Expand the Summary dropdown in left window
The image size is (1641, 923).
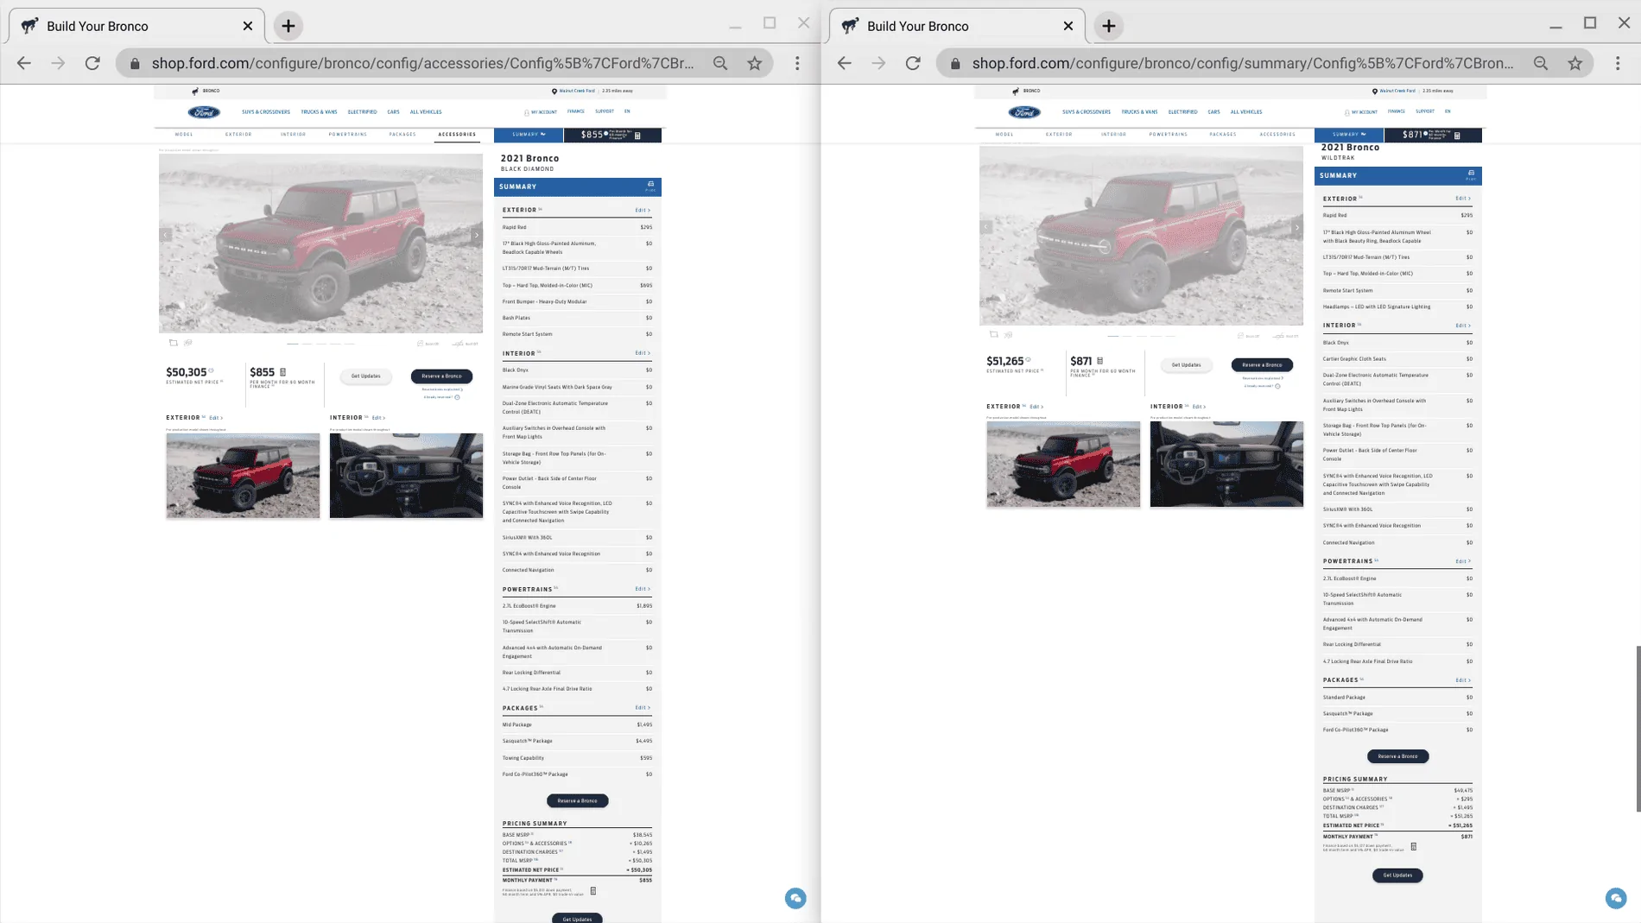point(529,135)
